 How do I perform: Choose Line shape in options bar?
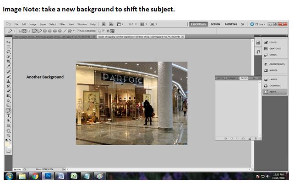(x=65, y=31)
